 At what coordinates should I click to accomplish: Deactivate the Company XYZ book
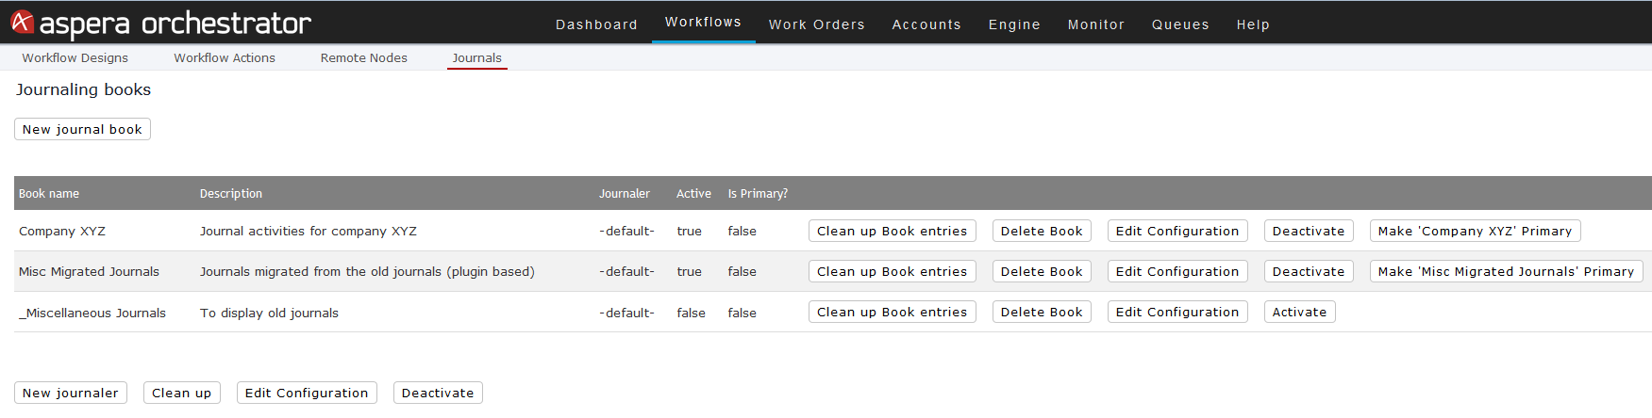(x=1309, y=231)
